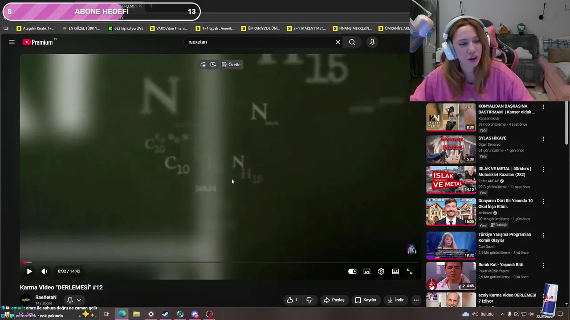Open Task View in the taskbar
Screen dimensions: 570x320
tap(107, 314)
